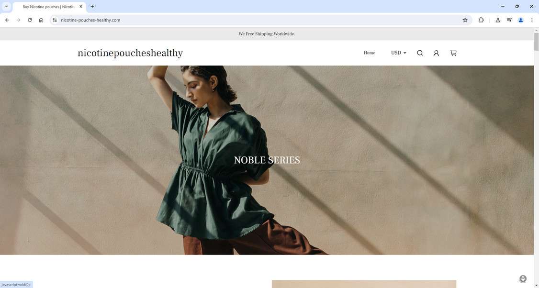Open the tab search dropdown arrow
The height and width of the screenshot is (288, 539).
tap(6, 7)
